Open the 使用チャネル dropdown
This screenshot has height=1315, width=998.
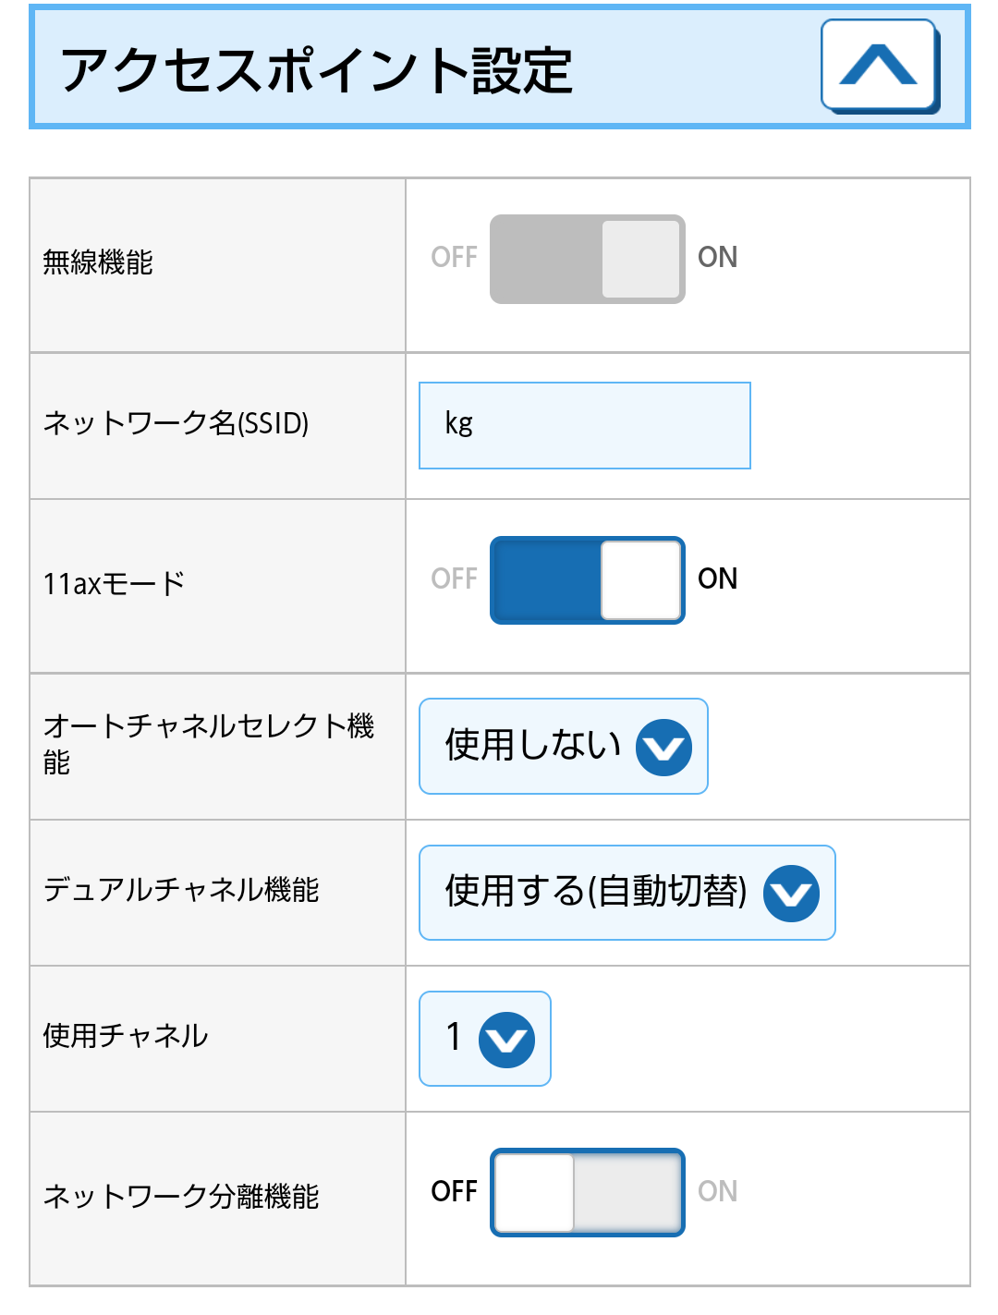click(484, 1039)
